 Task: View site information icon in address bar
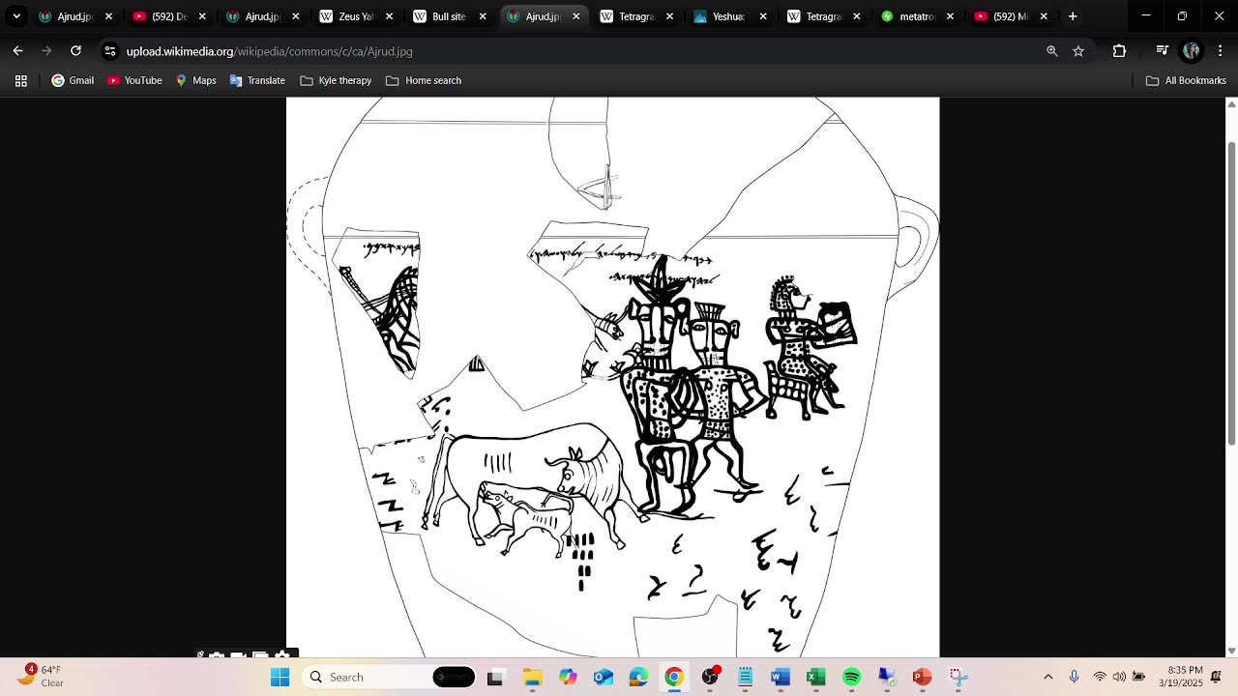click(110, 51)
